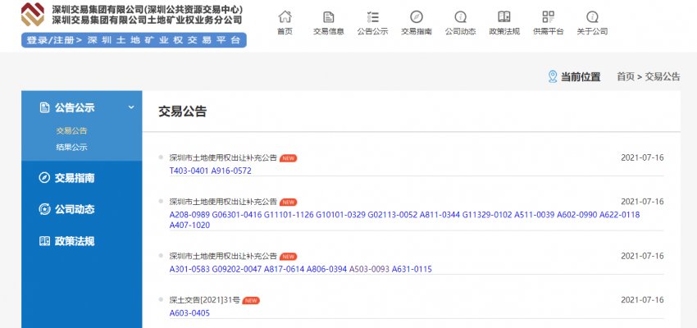This screenshot has height=328, width=697.
Task: Click the document icon above 交易信息
Action: 329,17
